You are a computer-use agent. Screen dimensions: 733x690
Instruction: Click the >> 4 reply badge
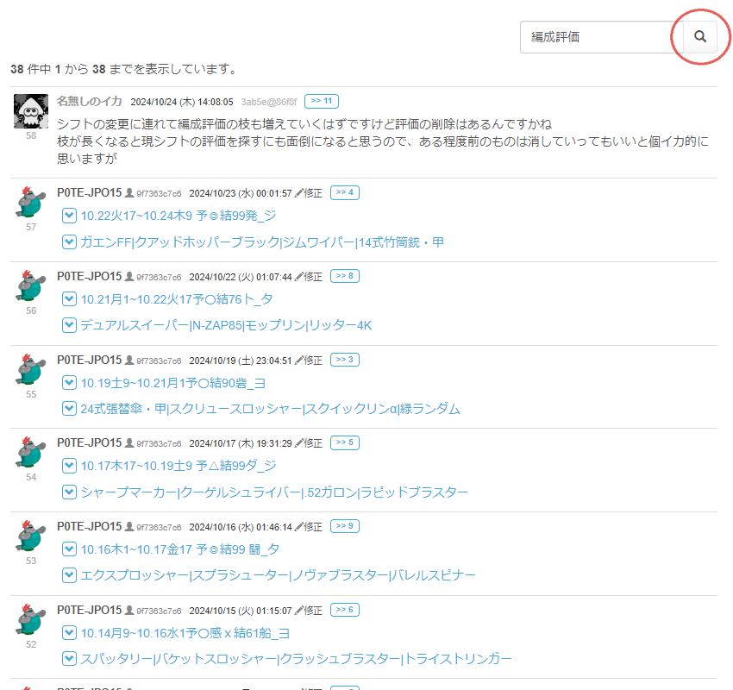tap(344, 192)
